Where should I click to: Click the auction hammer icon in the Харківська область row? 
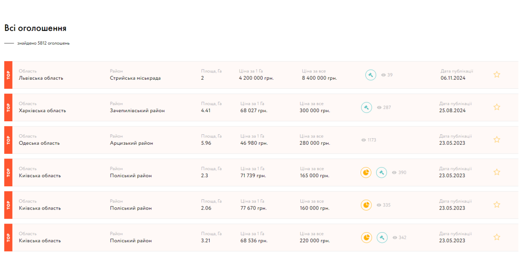coord(367,107)
